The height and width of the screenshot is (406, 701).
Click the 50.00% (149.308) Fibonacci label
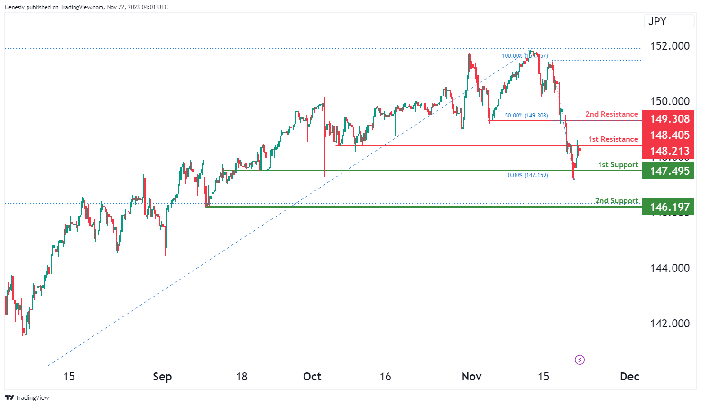526,116
